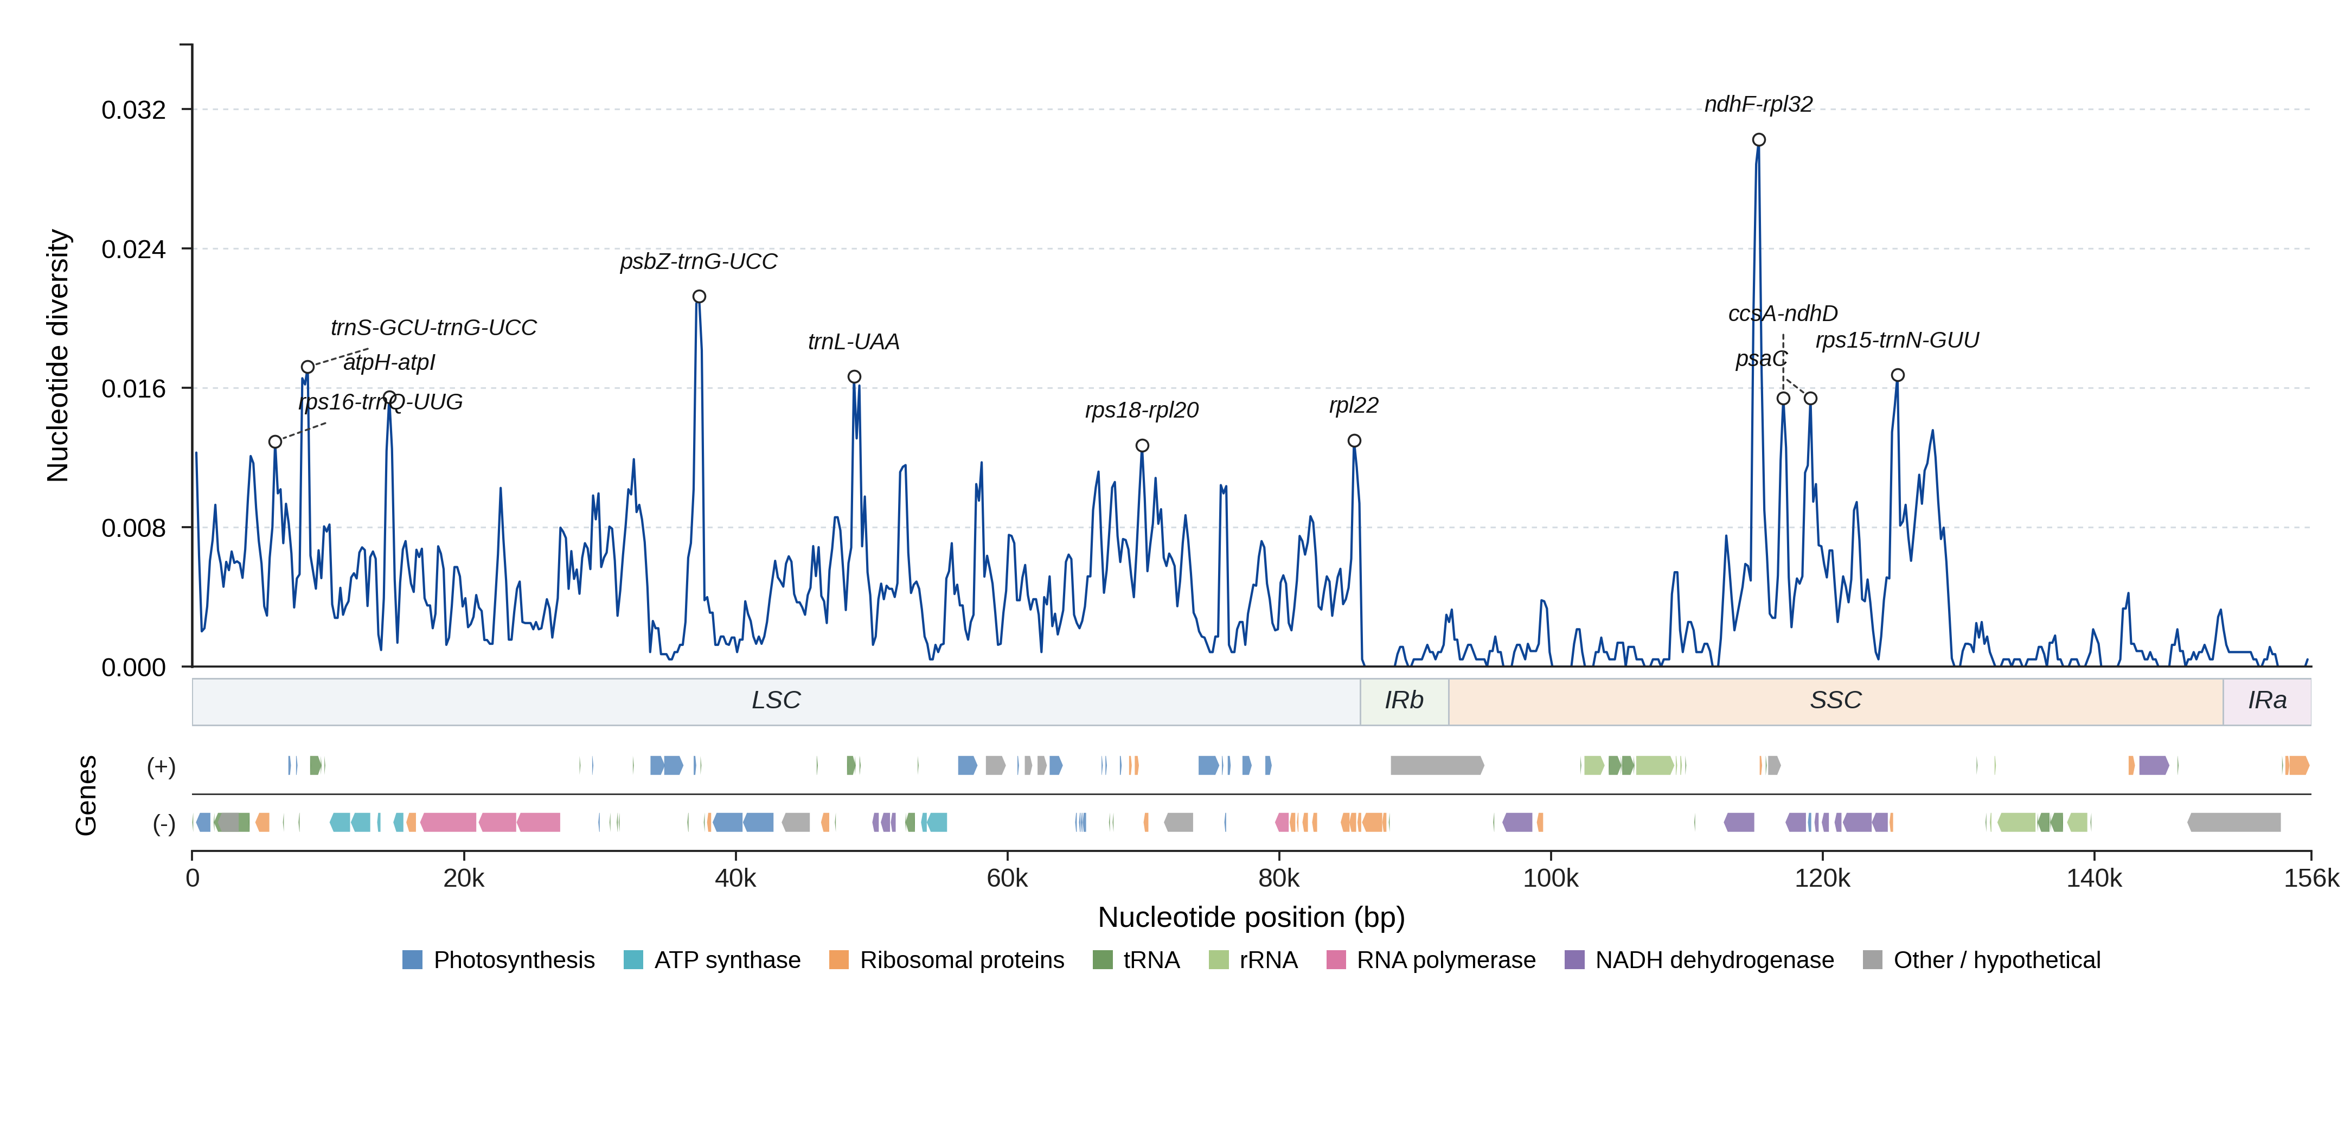
Task: Click the ATP synthase legend color swatch
Action: pyautogui.click(x=633, y=960)
